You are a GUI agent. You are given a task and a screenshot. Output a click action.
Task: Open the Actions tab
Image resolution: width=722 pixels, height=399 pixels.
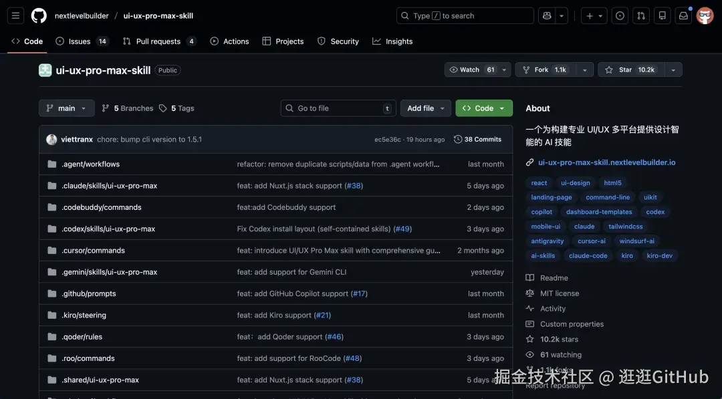coord(229,41)
